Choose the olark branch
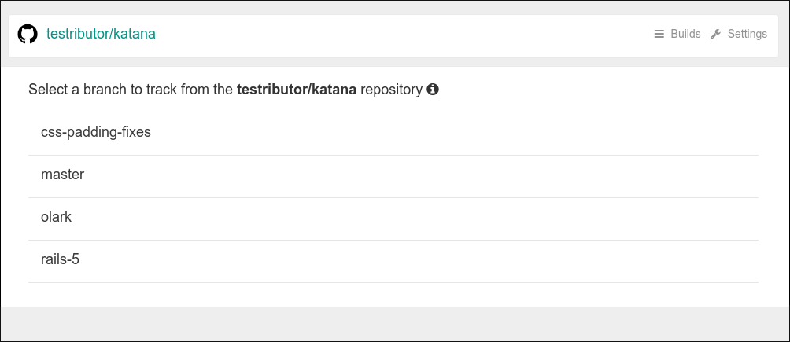790x342 pixels. (57, 217)
